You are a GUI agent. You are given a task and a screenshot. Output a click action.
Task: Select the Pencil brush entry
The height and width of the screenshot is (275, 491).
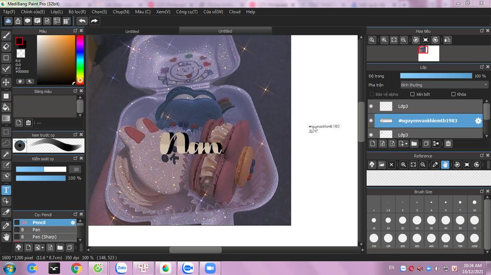pyautogui.click(x=45, y=222)
